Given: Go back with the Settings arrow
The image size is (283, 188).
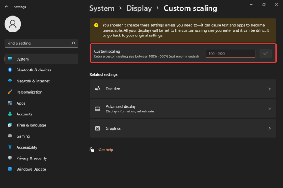Looking at the screenshot, I should [x=6, y=7].
